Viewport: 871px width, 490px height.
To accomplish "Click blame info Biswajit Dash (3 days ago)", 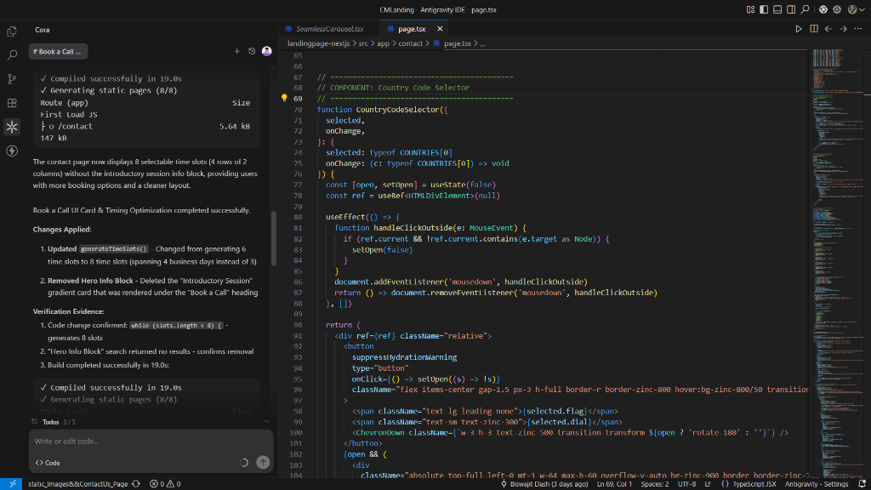I will pos(544,484).
